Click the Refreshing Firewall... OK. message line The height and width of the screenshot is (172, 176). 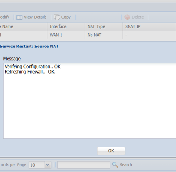(30, 72)
